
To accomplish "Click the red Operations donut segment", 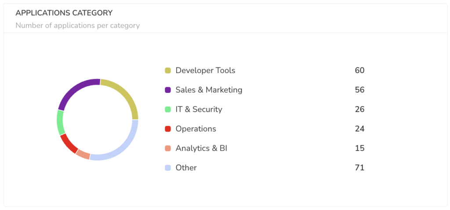I will coord(69,144).
